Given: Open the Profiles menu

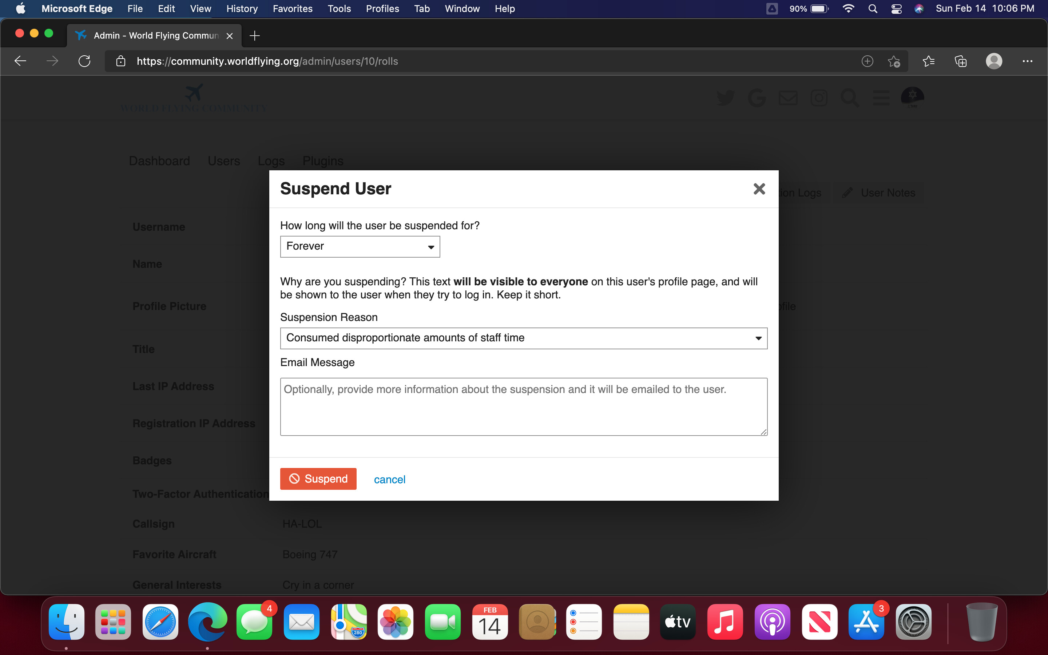Looking at the screenshot, I should 382,9.
